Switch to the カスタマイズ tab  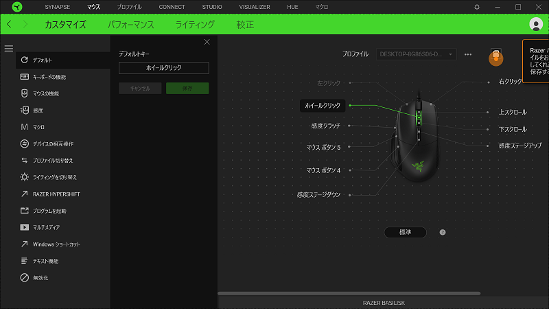pyautogui.click(x=65, y=25)
